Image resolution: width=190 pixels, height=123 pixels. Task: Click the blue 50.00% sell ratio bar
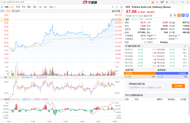(172, 73)
